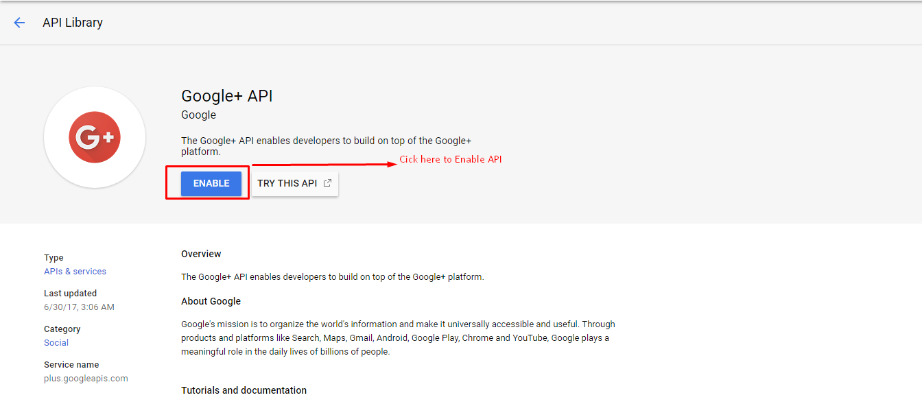
Task: Click the API description under the Google publisher name
Action: coord(327,146)
